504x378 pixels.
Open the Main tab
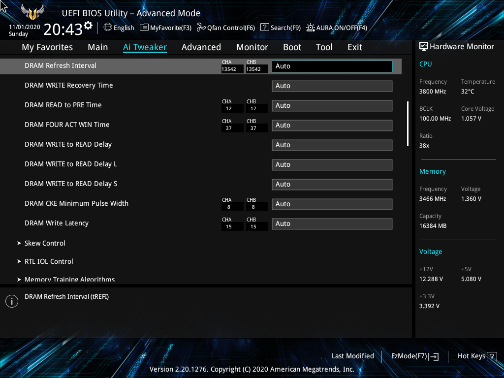(98, 47)
